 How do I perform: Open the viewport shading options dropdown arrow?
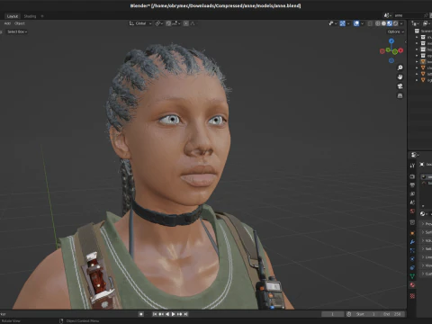pyautogui.click(x=401, y=23)
